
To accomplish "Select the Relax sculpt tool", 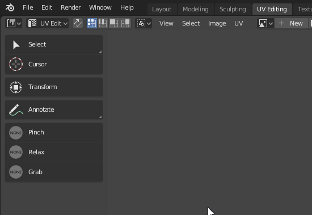I will coord(54,152).
